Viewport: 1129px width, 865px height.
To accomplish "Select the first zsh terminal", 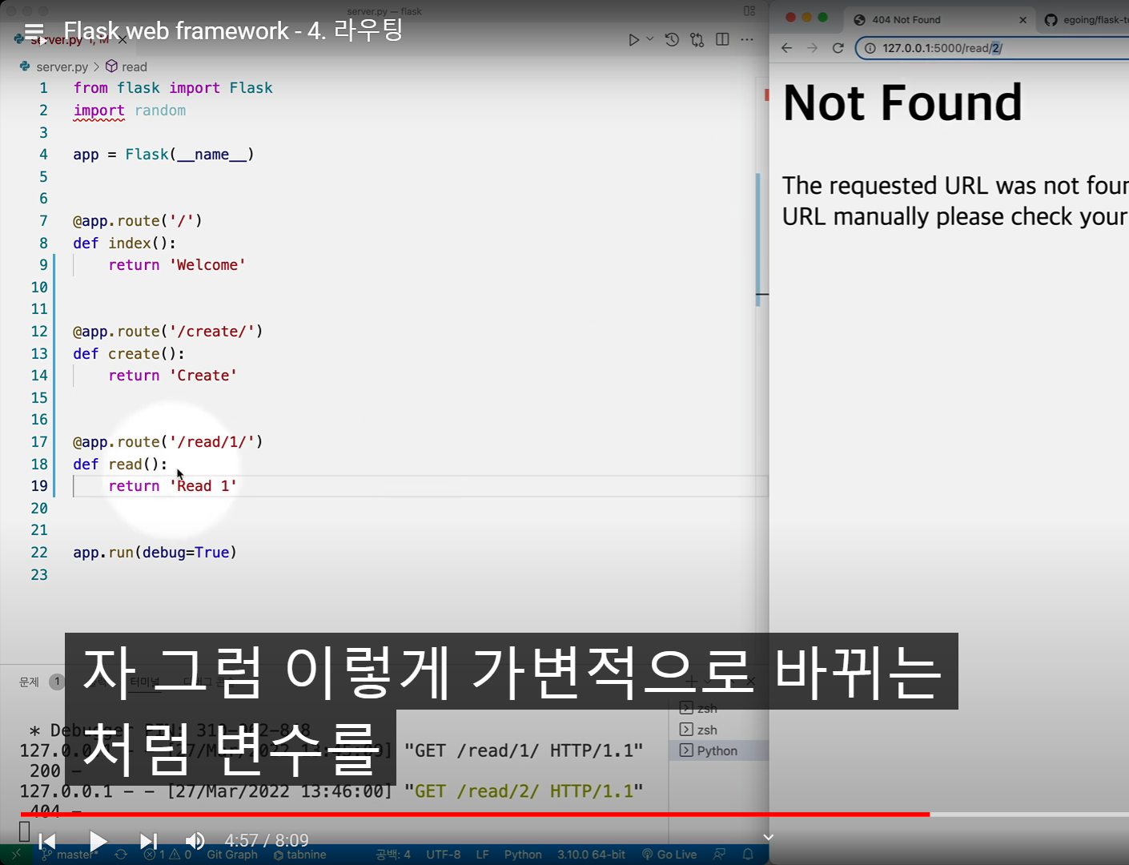I will pyautogui.click(x=707, y=708).
